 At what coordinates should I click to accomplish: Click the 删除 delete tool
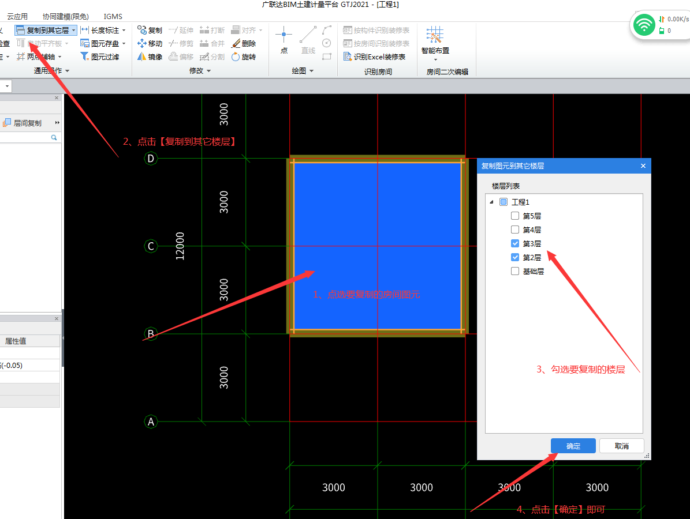pos(244,43)
